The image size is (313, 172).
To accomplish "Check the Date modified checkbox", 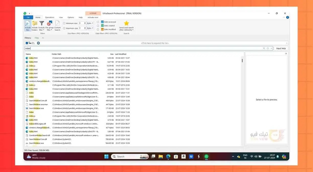I will (98, 29).
